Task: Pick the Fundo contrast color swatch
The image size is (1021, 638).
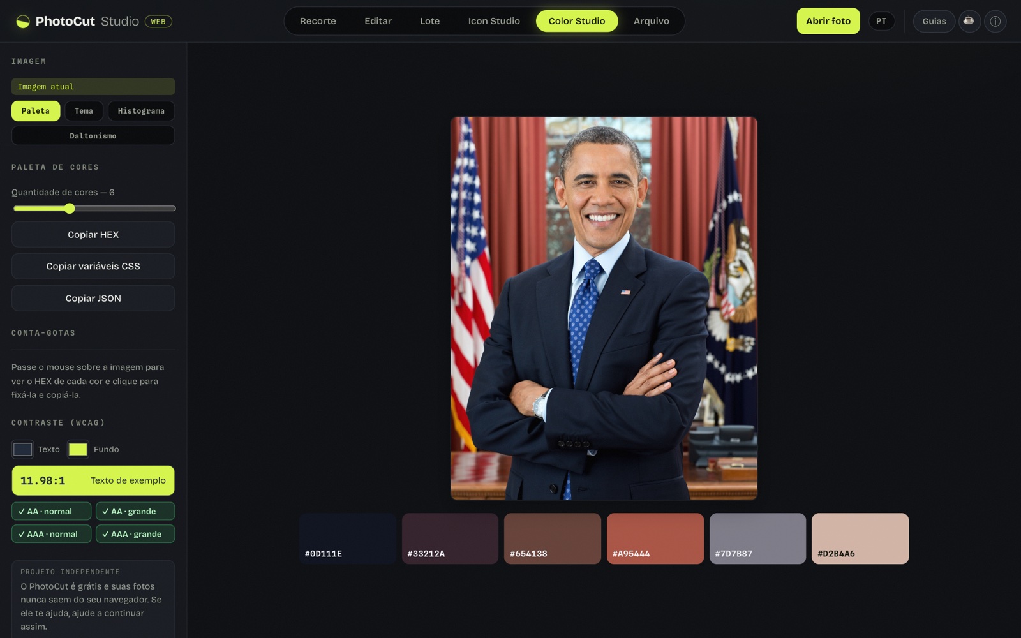Action: (x=78, y=449)
